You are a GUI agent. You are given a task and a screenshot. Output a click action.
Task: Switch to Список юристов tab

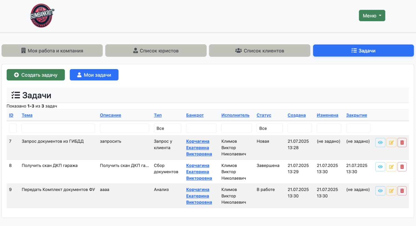click(x=156, y=50)
